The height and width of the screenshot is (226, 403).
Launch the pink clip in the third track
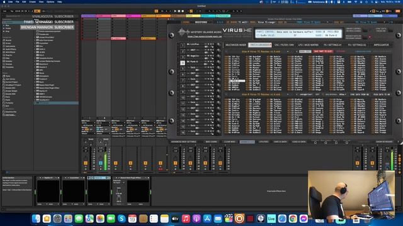118,38
